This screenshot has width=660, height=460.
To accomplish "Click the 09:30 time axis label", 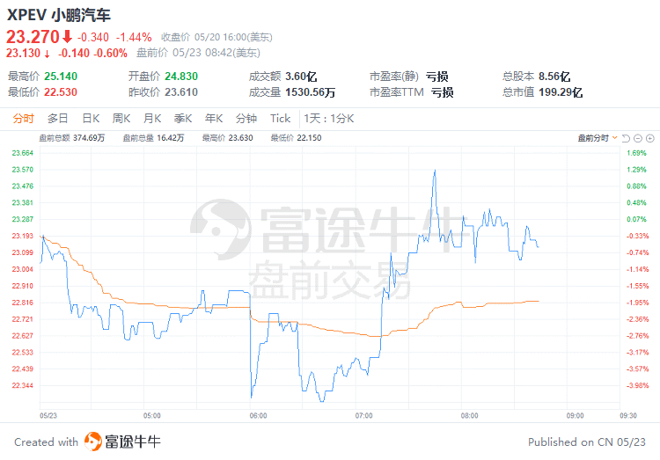I will click(628, 416).
